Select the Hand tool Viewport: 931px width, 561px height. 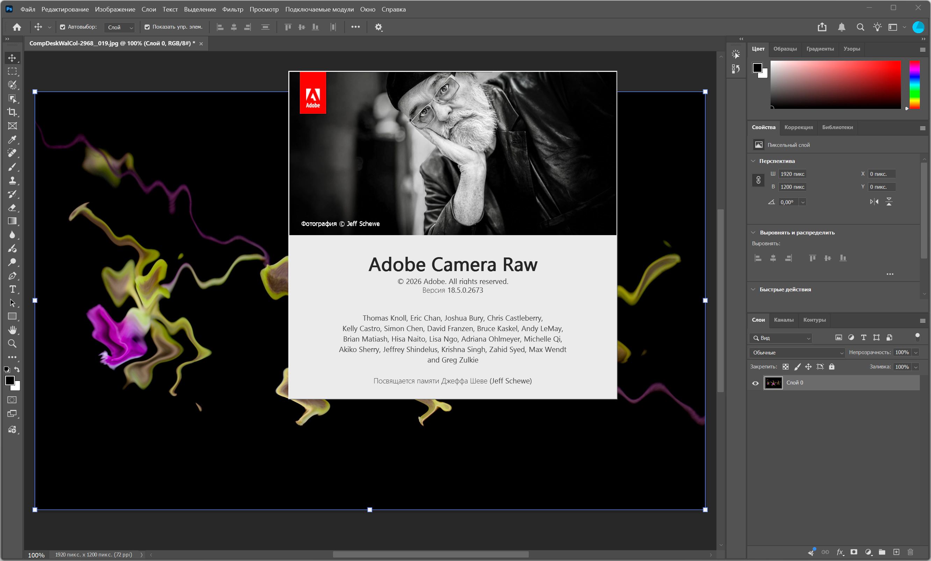12,330
